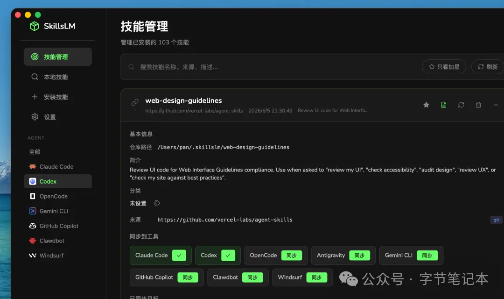This screenshot has width=504, height=299.
Task: Toggle the Claude Code synced checkmark
Action: pyautogui.click(x=179, y=256)
